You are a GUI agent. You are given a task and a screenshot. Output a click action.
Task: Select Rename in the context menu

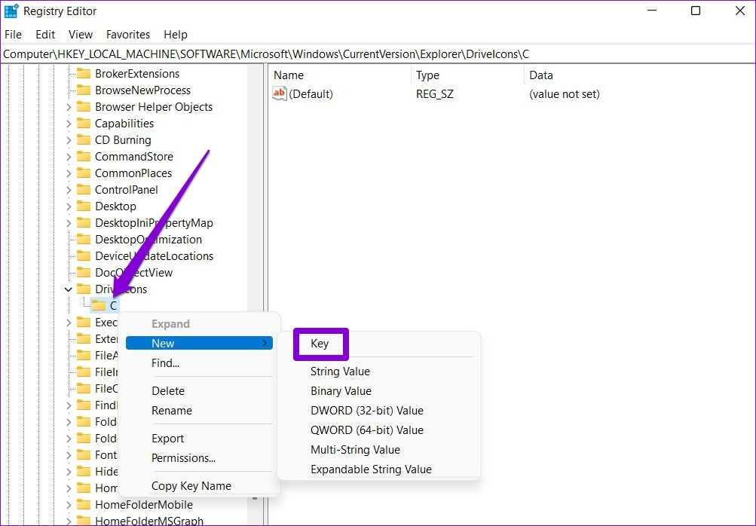[172, 410]
